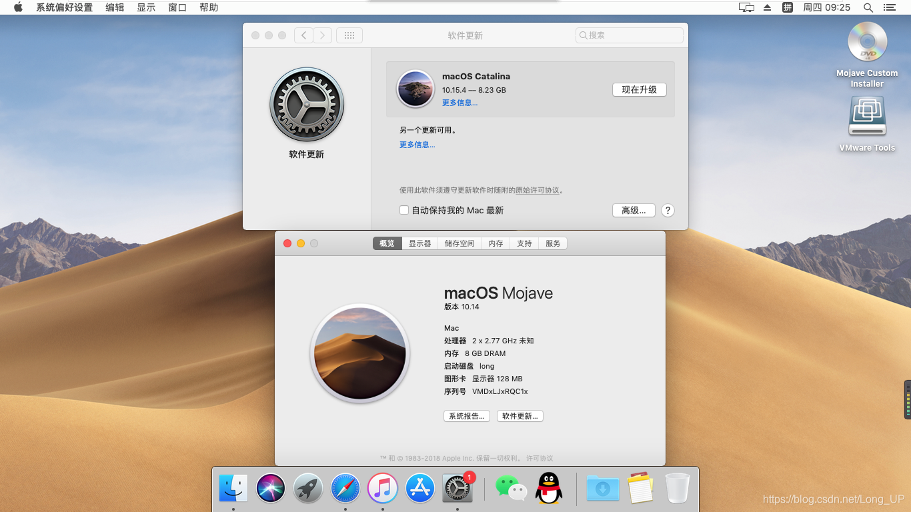Switch to the 服务 tab

(554, 243)
